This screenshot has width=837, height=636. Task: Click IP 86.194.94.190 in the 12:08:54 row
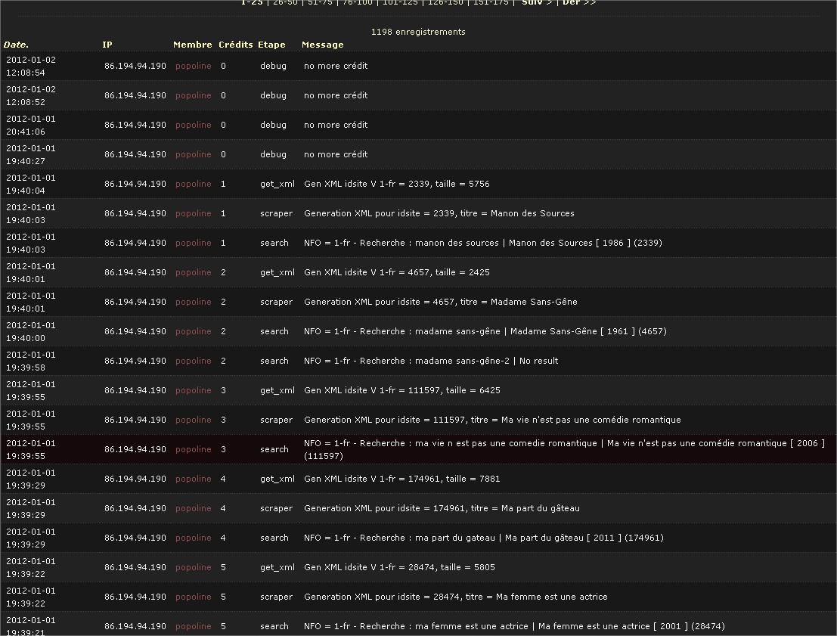(x=135, y=67)
